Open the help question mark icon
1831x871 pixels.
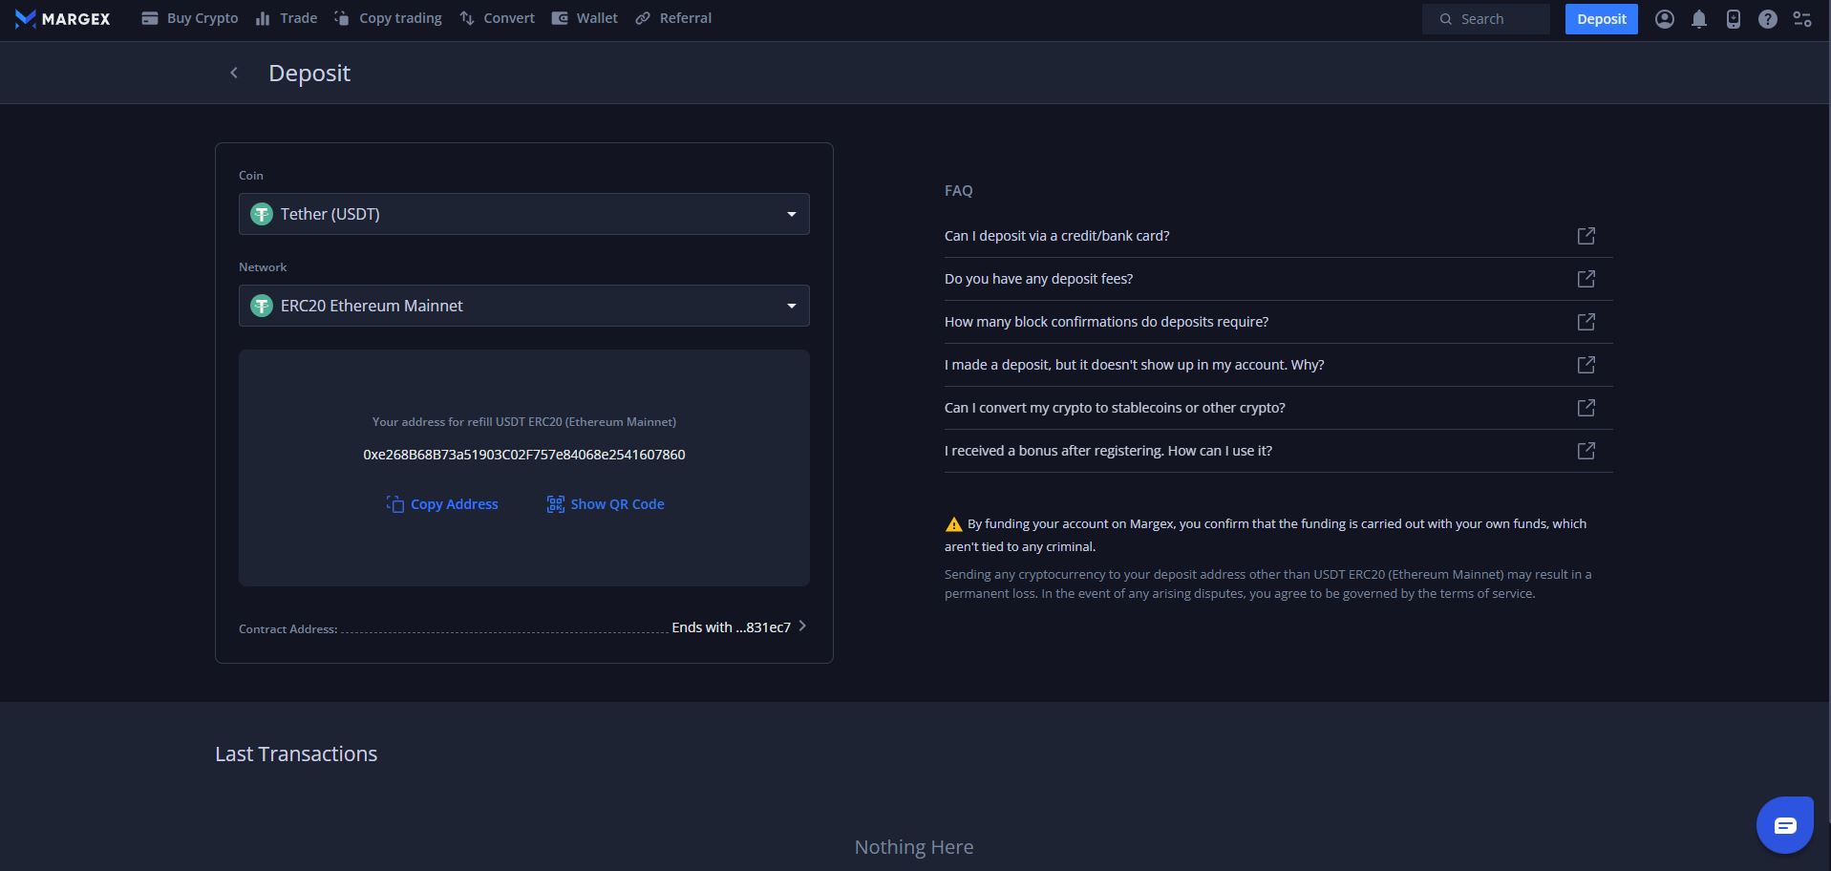point(1767,19)
